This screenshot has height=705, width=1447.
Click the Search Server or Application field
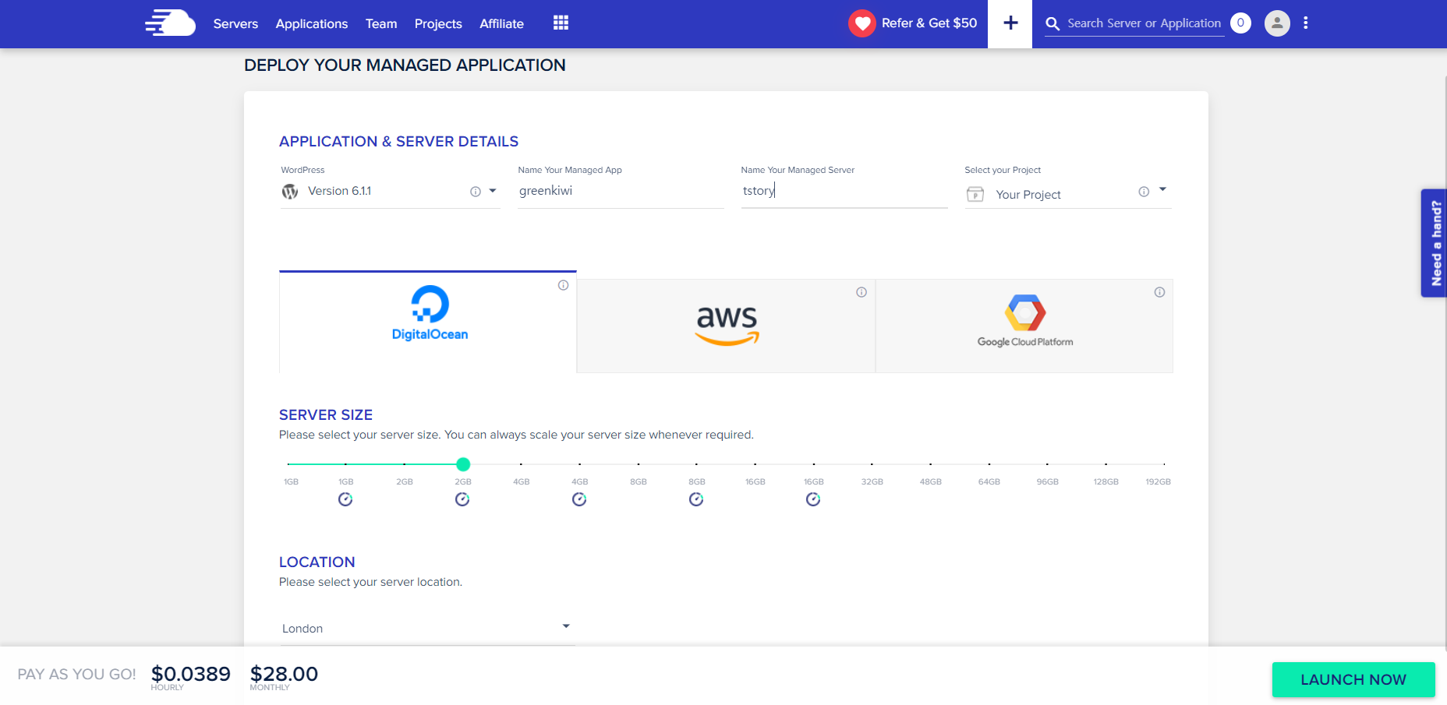pos(1144,23)
